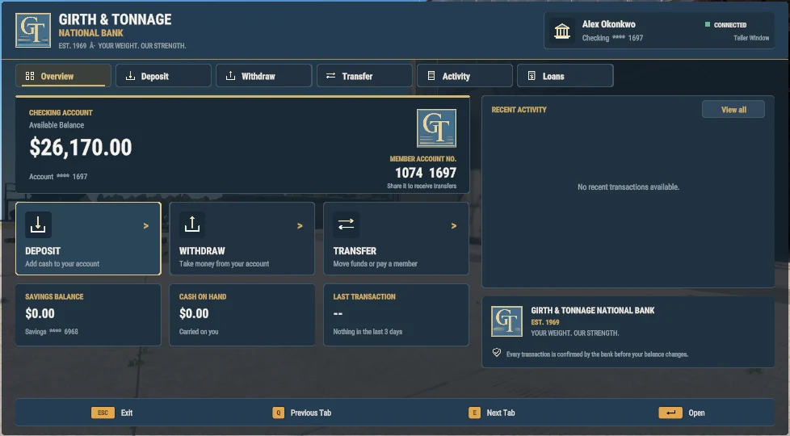Click the Q key badge for Previous Tab

(278, 413)
